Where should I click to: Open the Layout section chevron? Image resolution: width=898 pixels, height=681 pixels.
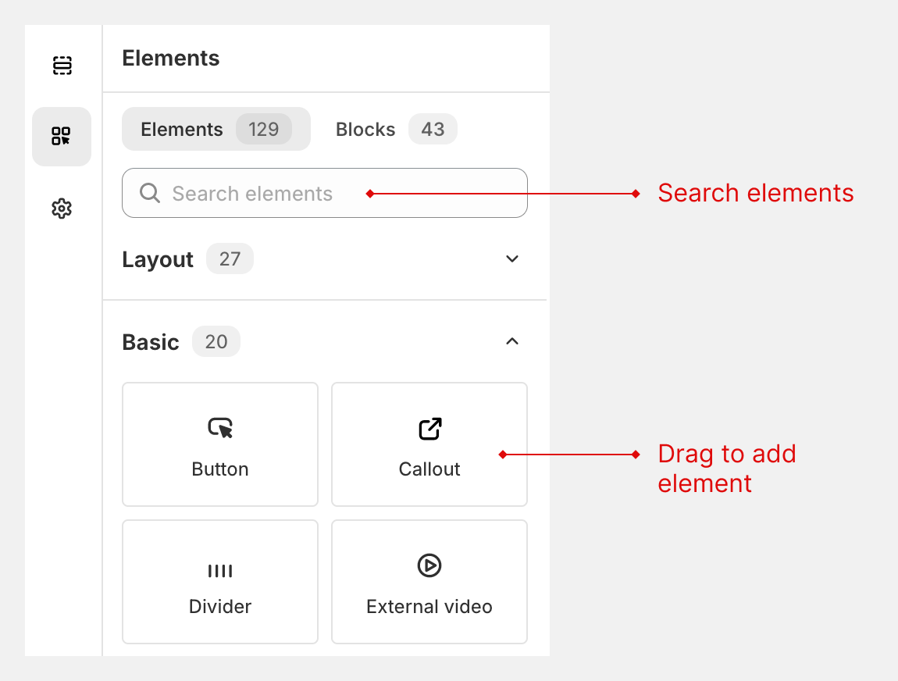tap(511, 258)
